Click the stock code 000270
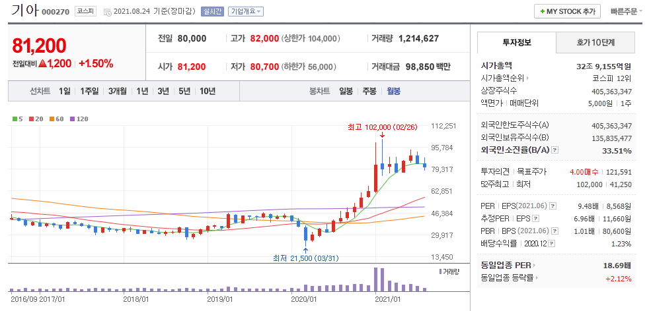The width and height of the screenshot is (649, 311). (56, 12)
